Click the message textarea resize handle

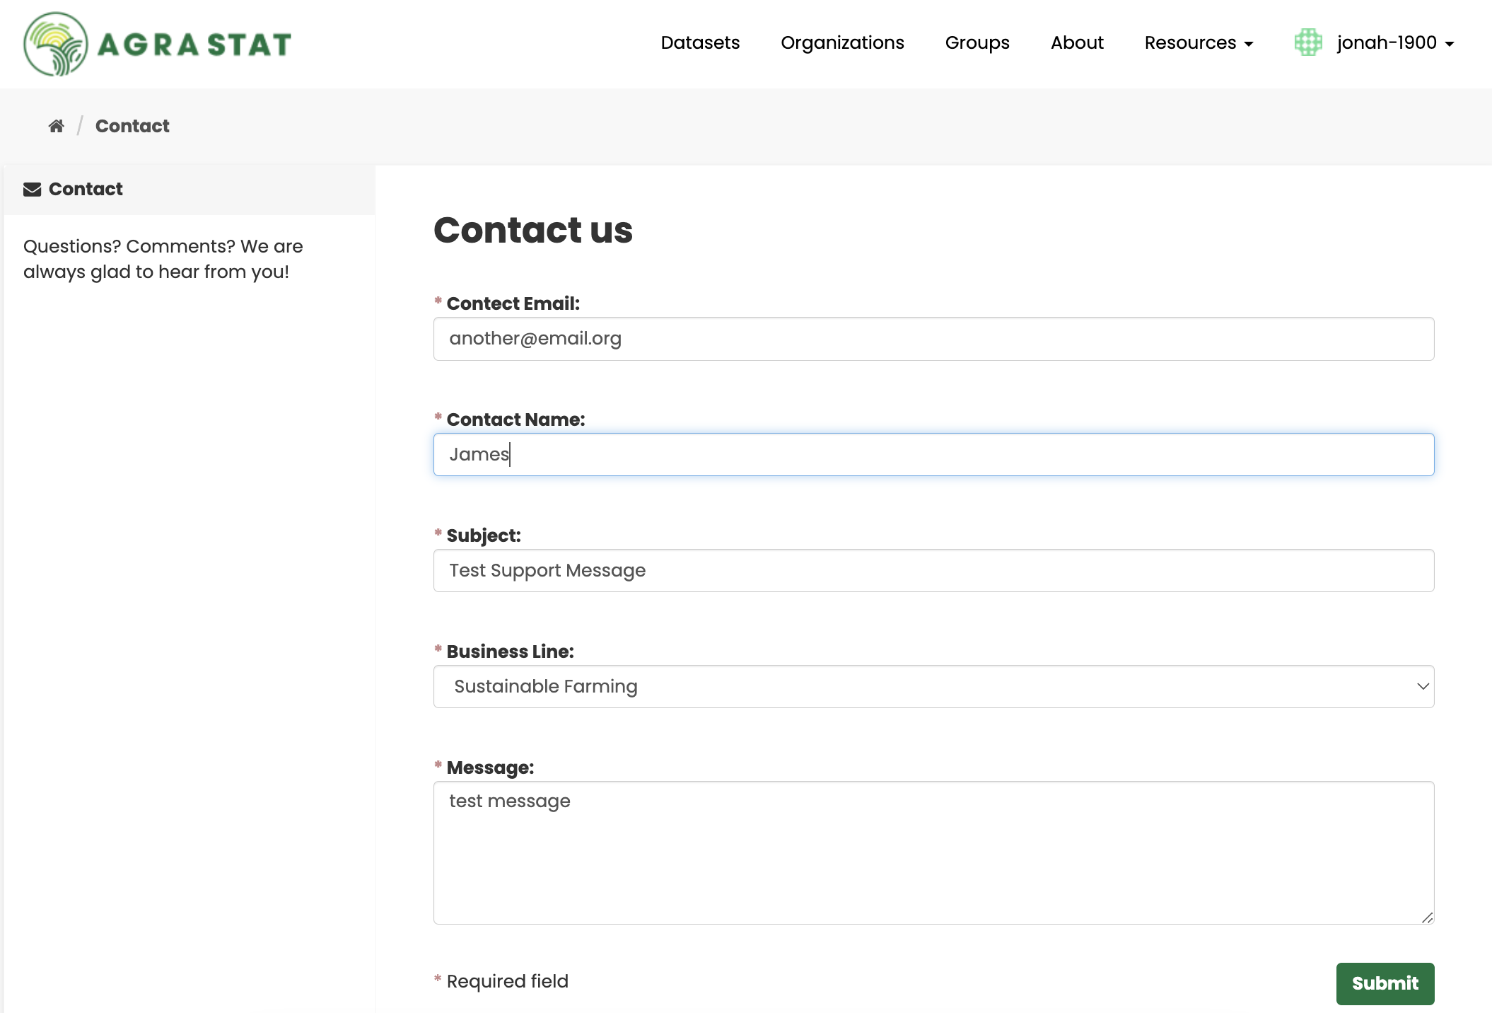pos(1427,917)
